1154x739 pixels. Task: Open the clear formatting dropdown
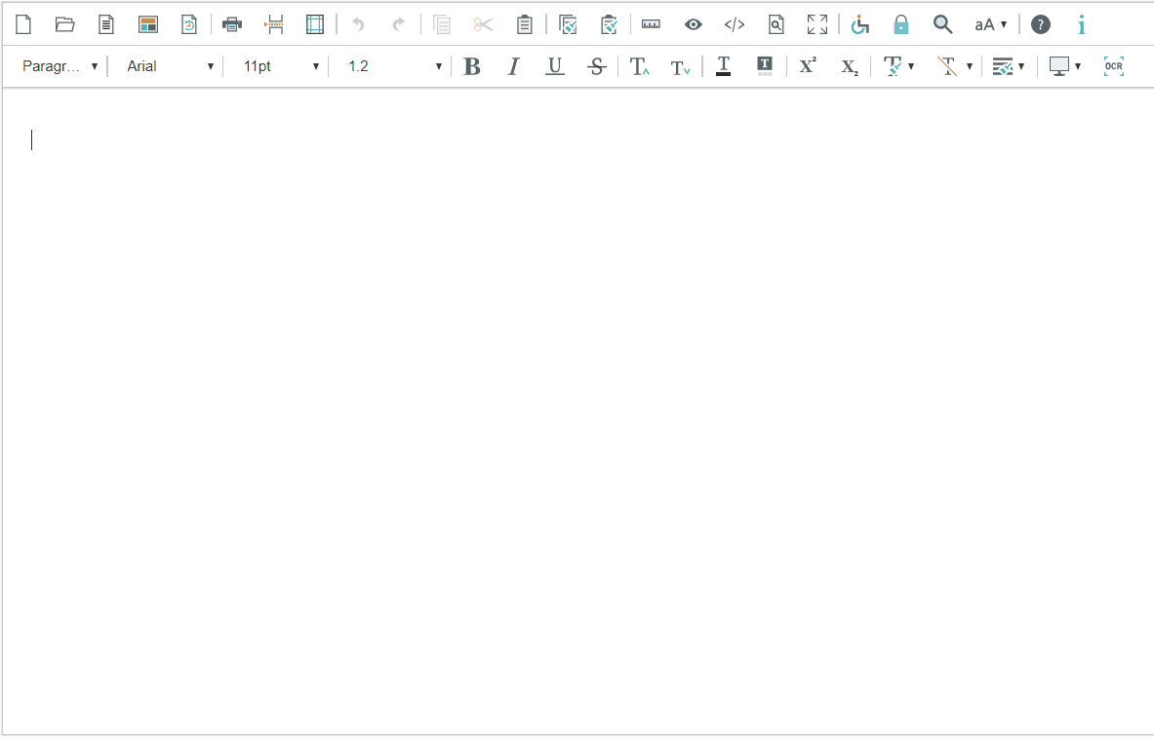coord(955,66)
